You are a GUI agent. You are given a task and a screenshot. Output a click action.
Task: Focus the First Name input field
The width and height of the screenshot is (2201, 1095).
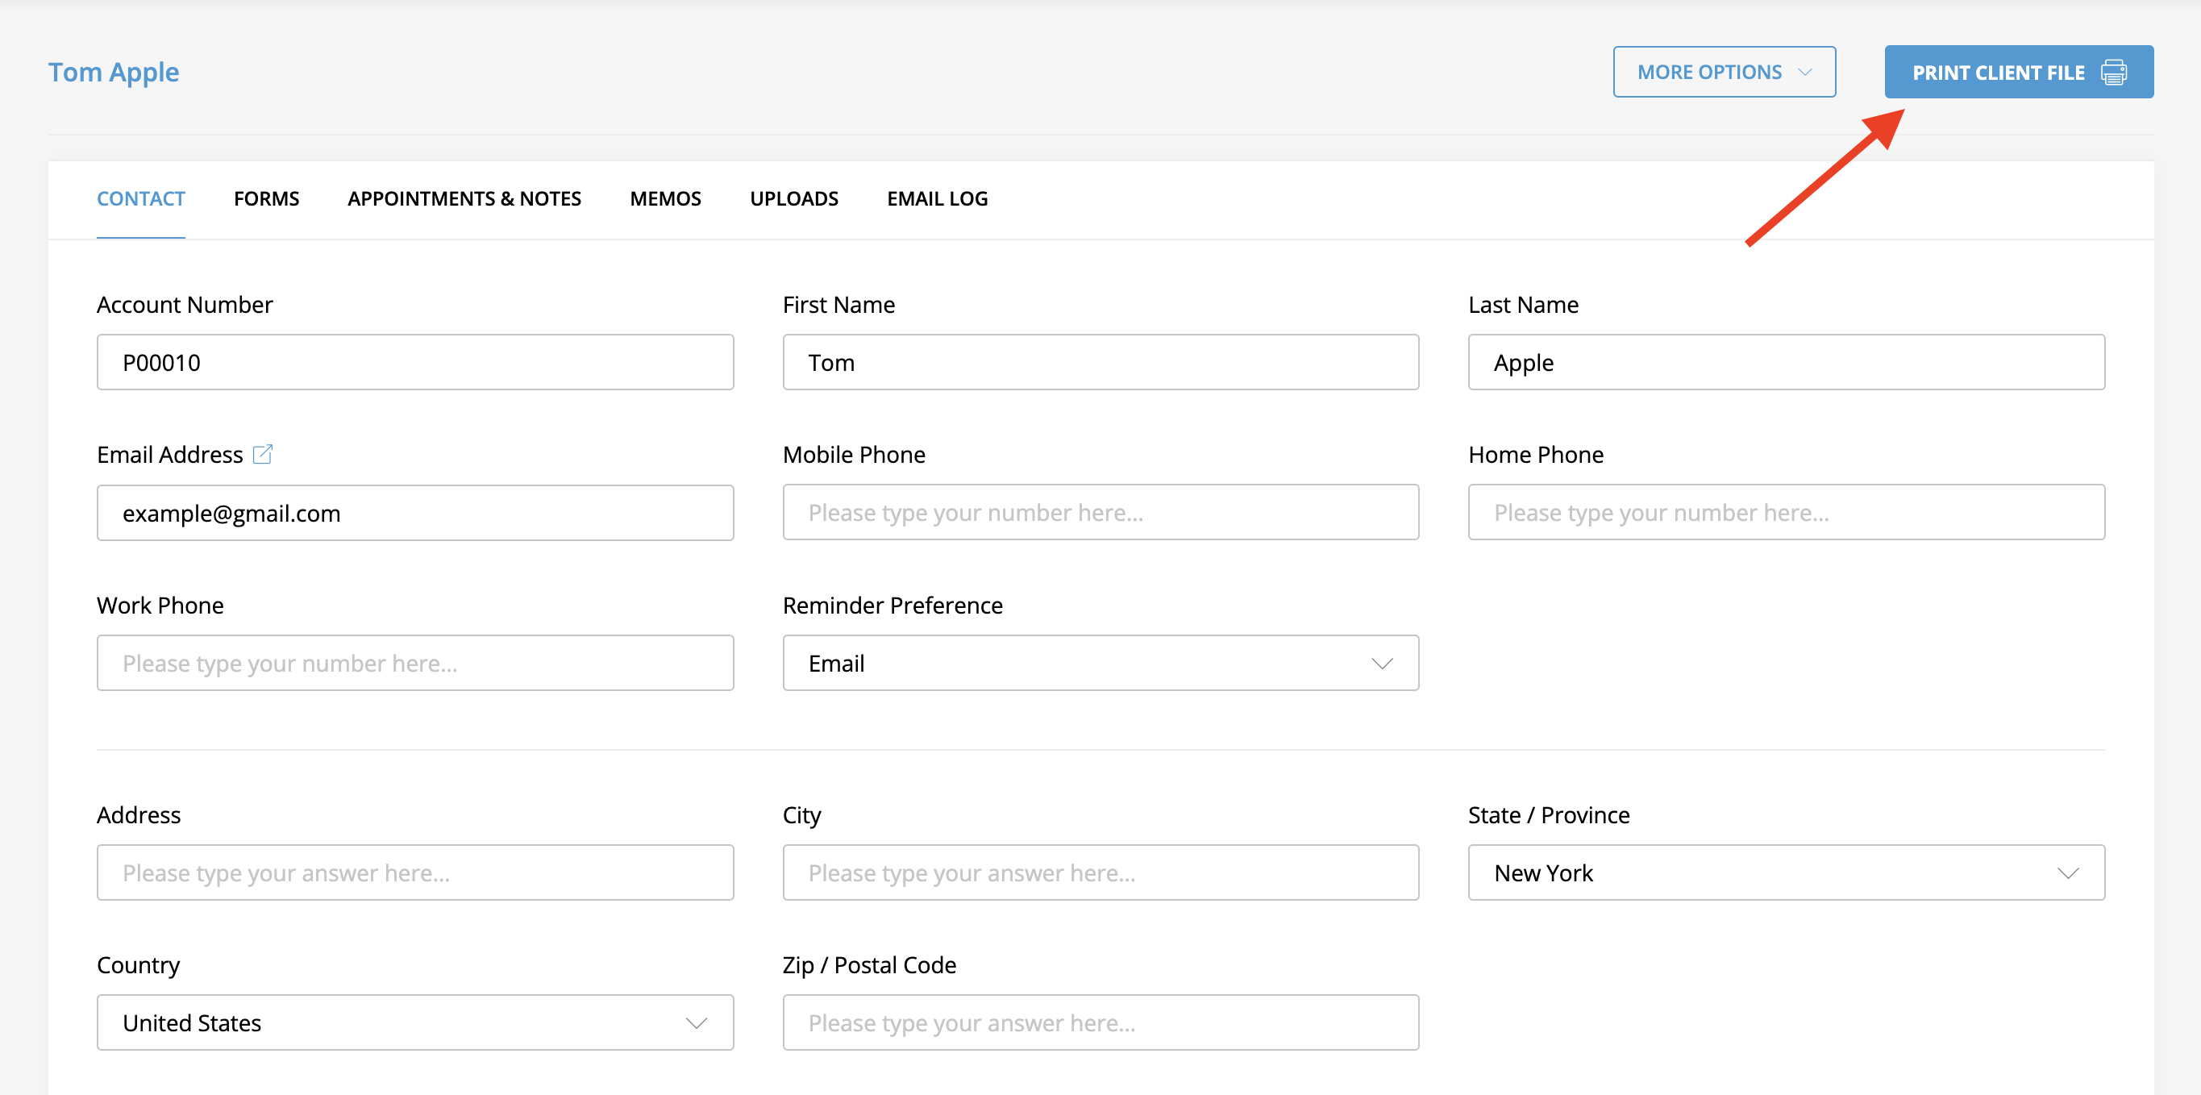point(1100,362)
